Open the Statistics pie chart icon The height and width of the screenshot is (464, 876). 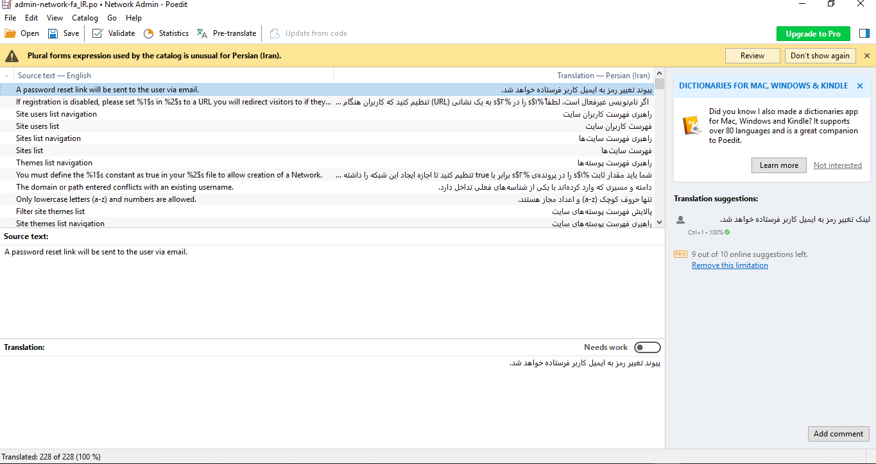(x=149, y=33)
